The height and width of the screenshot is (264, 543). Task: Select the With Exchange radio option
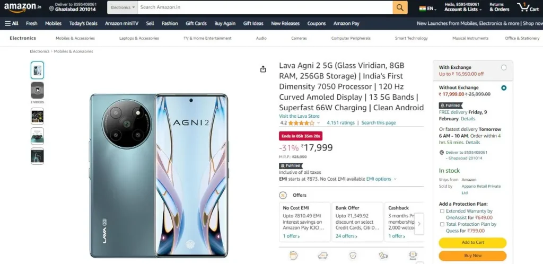pos(504,67)
